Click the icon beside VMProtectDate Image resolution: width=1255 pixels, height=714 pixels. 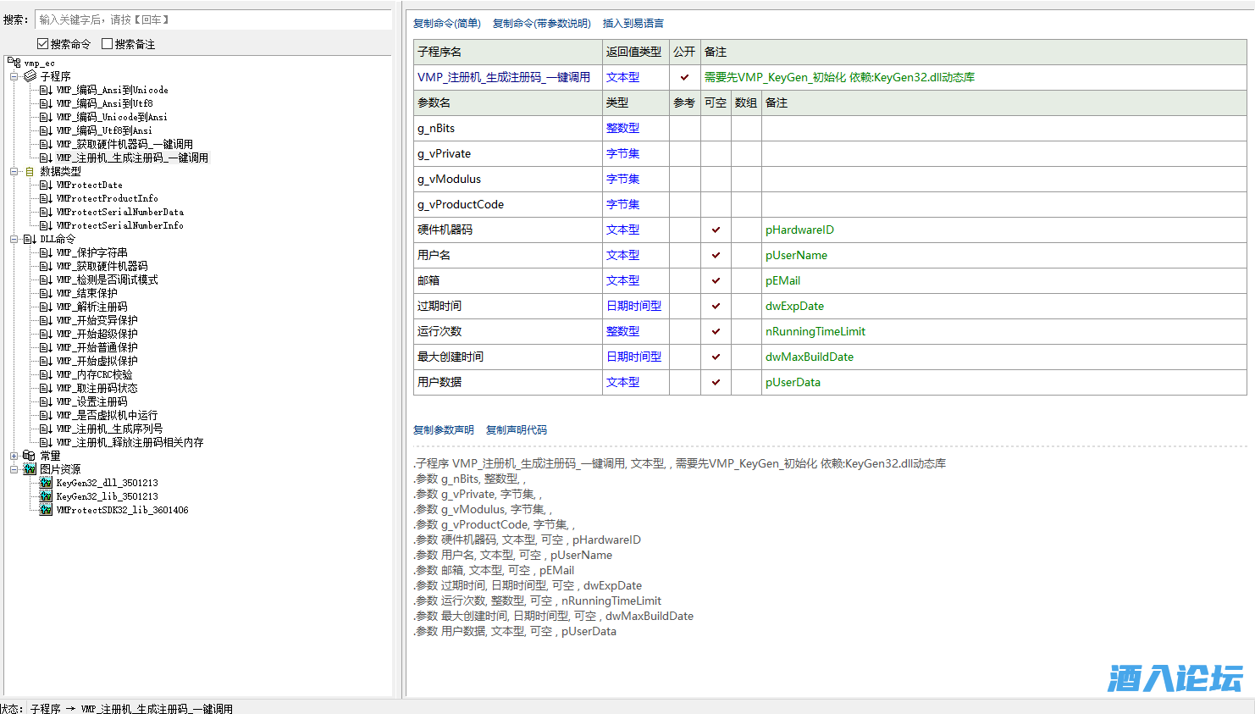coord(46,185)
